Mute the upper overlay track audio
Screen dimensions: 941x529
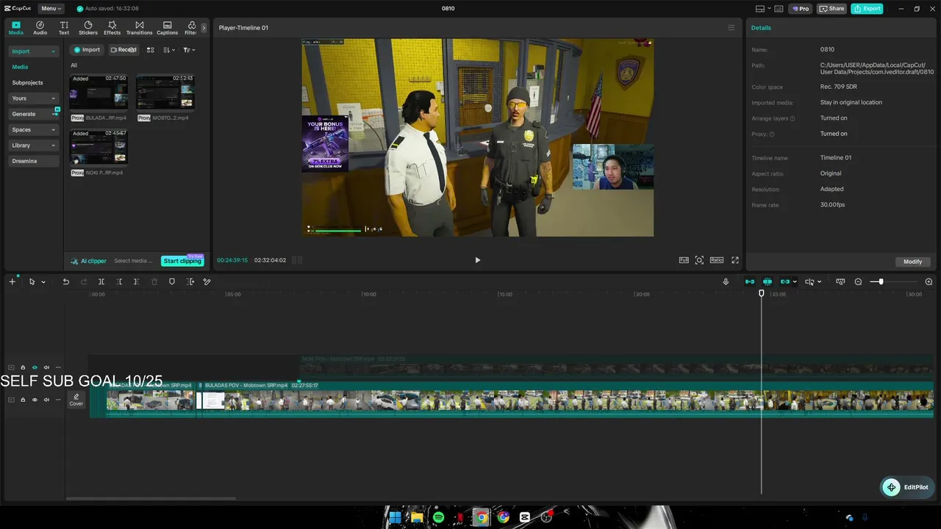46,367
